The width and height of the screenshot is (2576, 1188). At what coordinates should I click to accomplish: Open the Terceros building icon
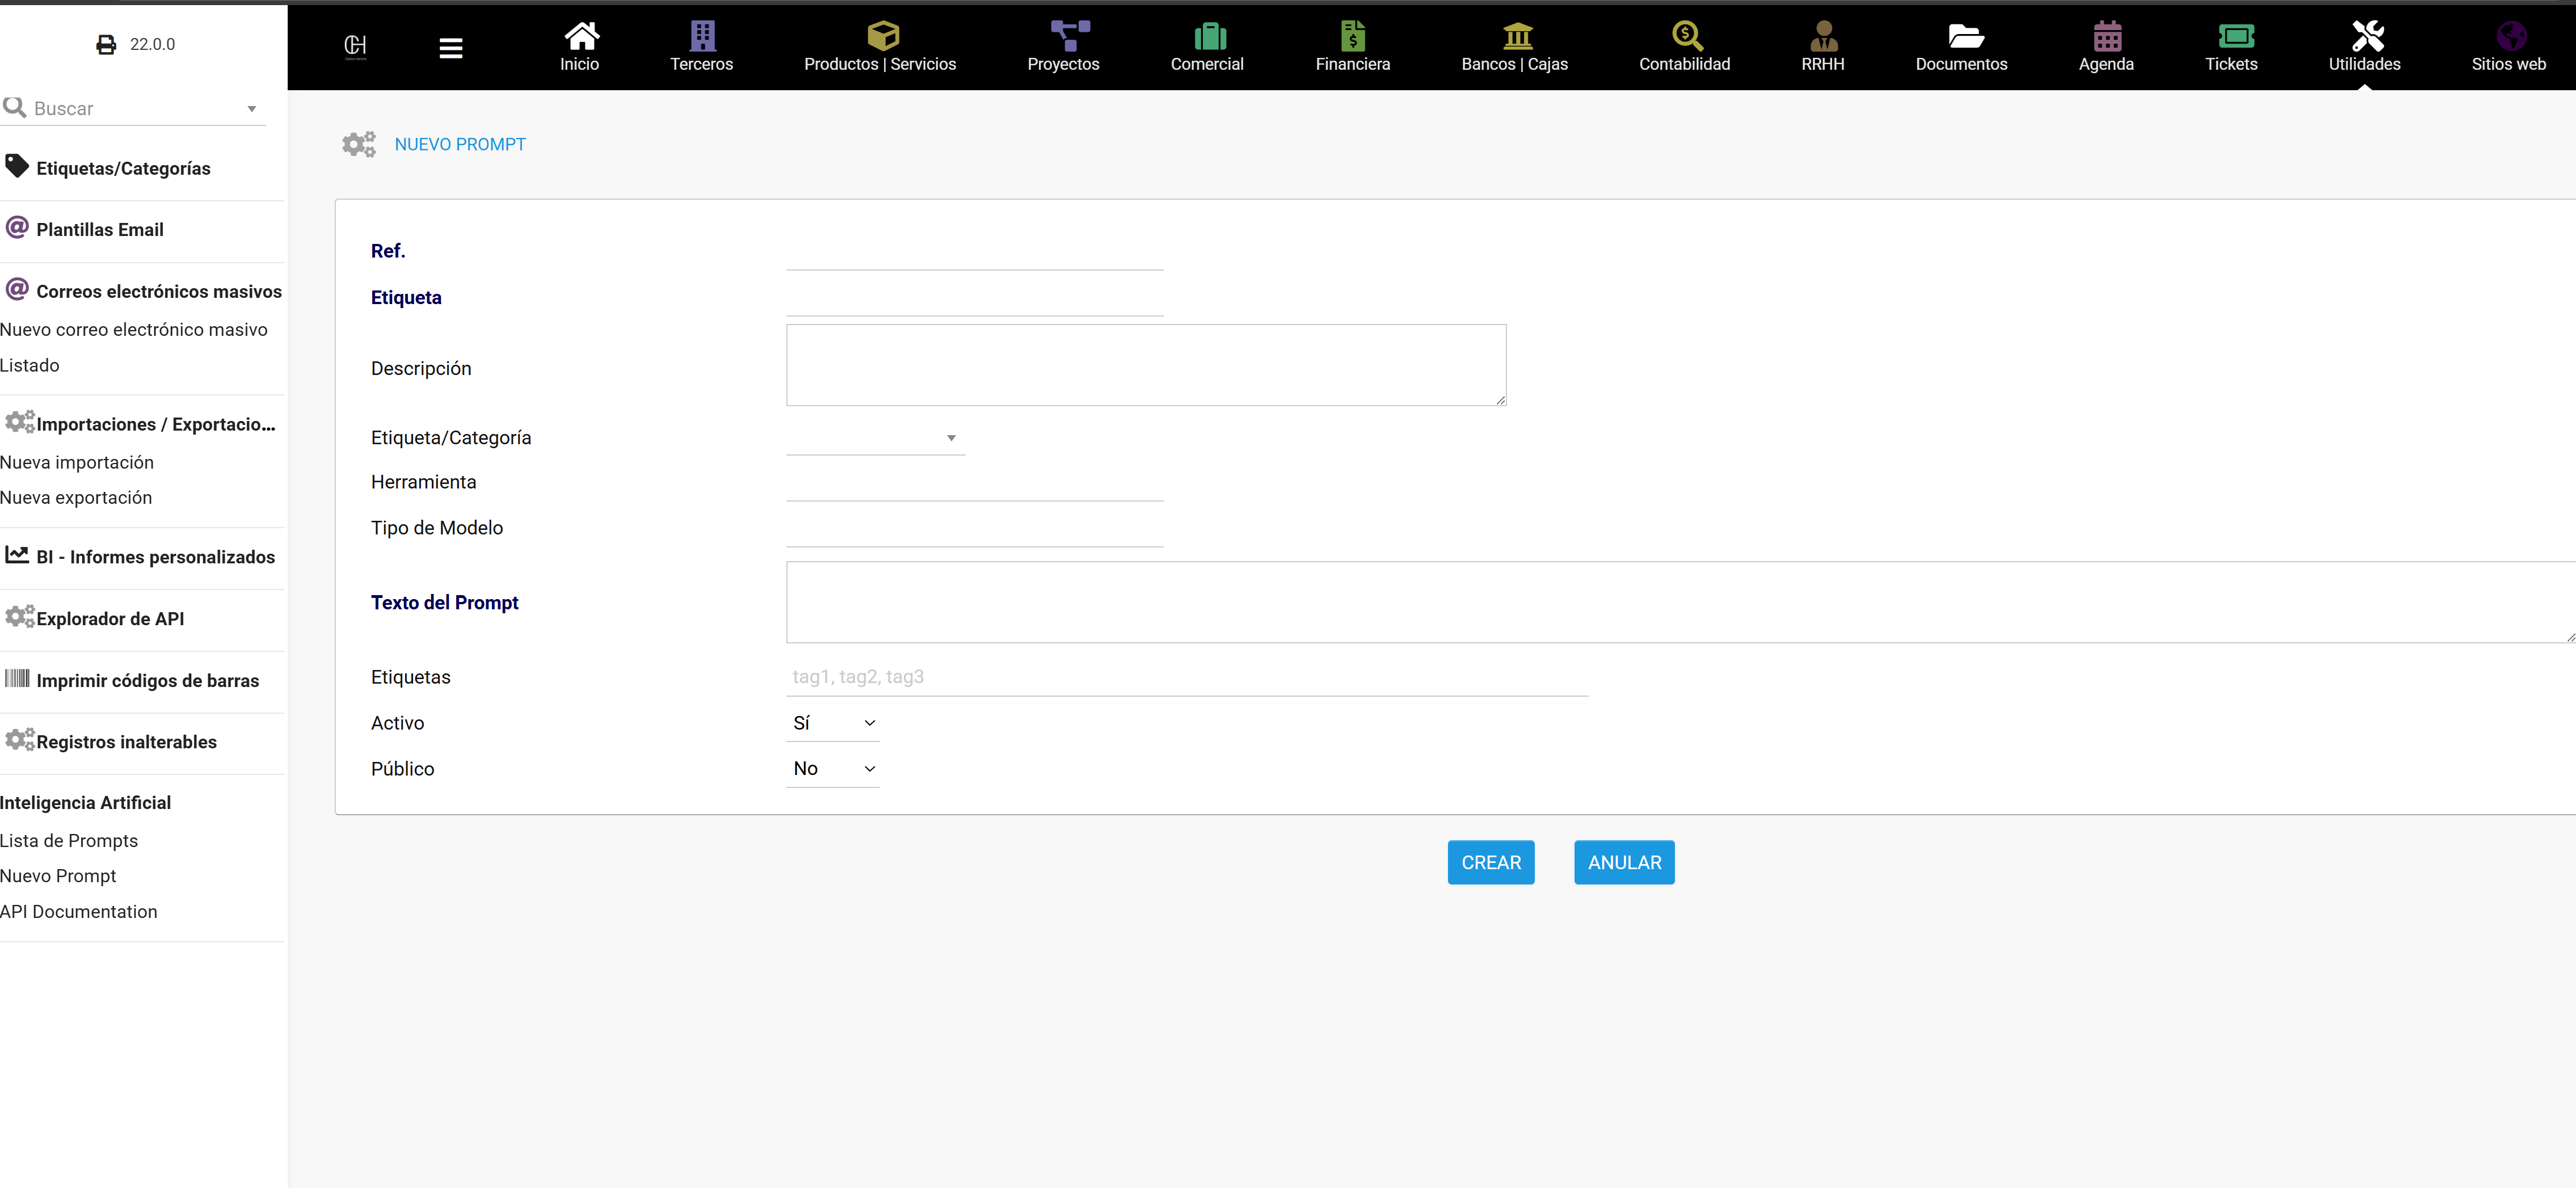[x=702, y=36]
